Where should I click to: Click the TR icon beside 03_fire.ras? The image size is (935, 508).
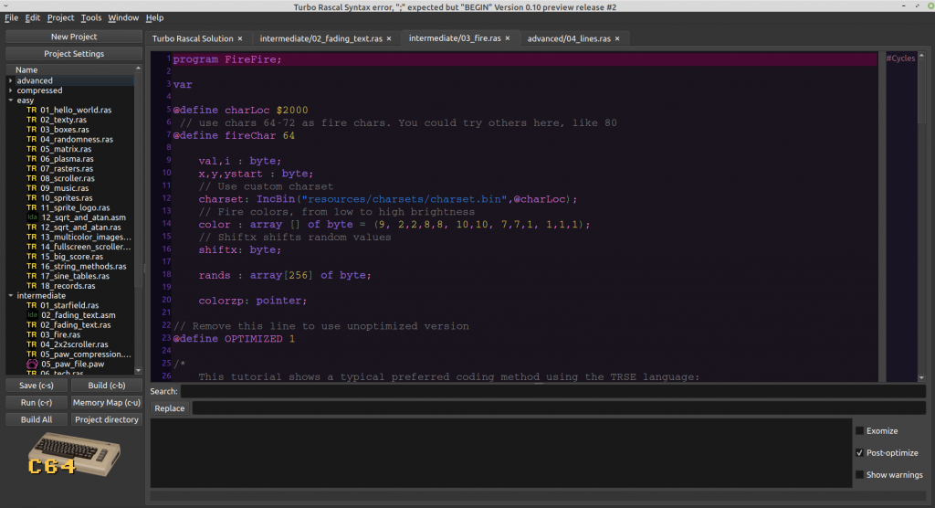32,334
